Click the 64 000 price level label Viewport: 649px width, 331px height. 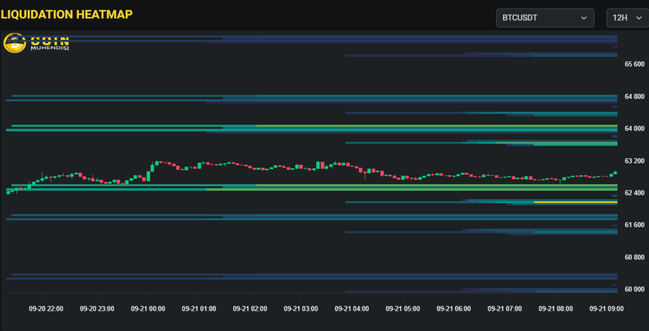coord(634,128)
